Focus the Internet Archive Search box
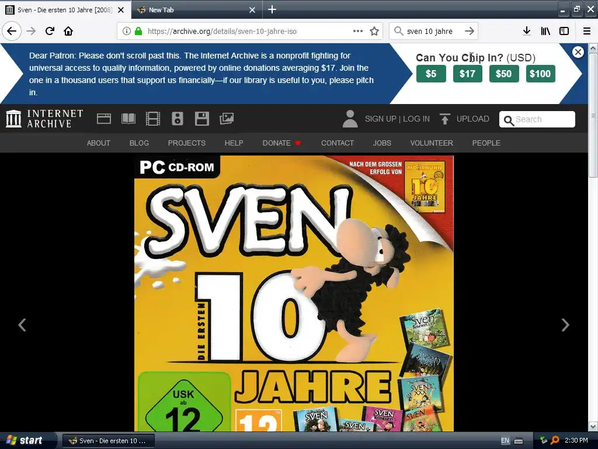 click(x=537, y=119)
